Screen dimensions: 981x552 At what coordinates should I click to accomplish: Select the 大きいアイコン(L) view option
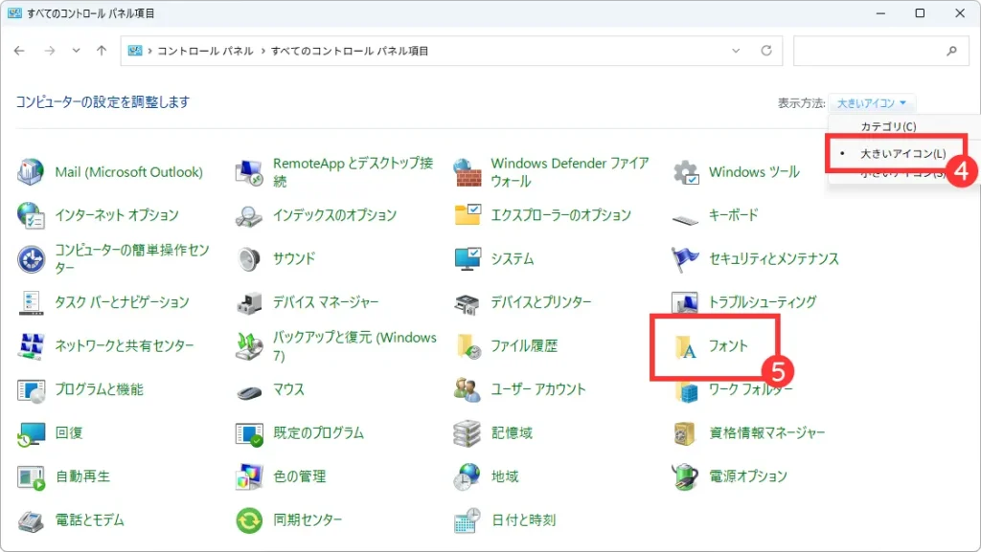901,154
